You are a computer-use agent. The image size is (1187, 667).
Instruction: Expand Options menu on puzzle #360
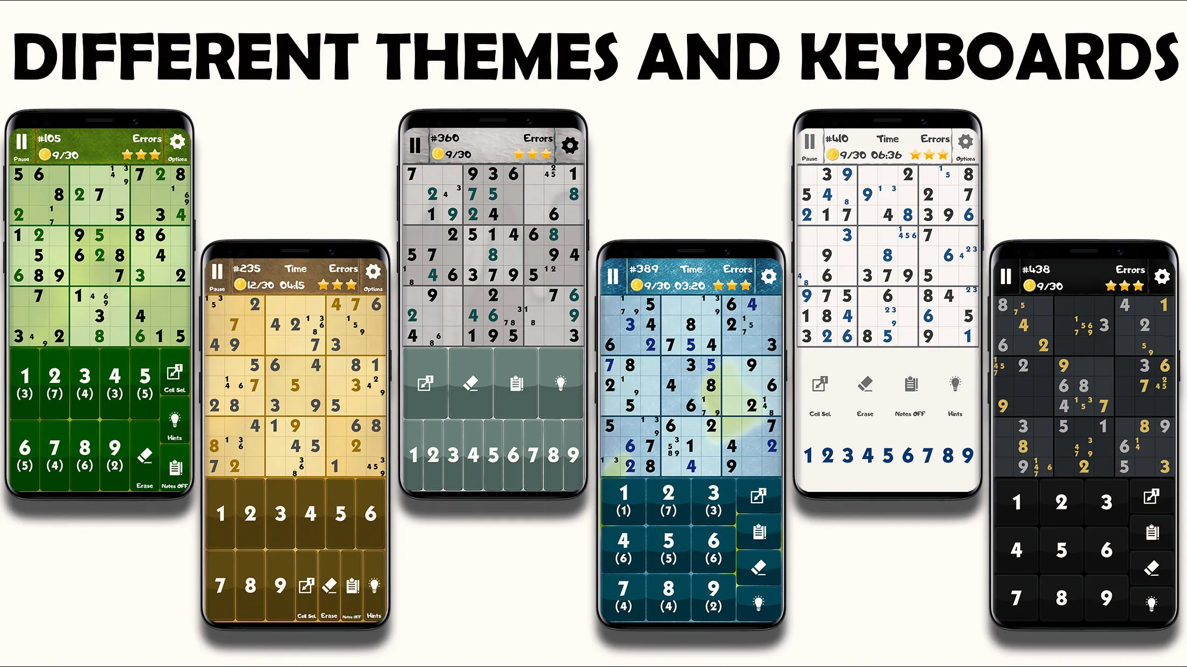(x=571, y=145)
